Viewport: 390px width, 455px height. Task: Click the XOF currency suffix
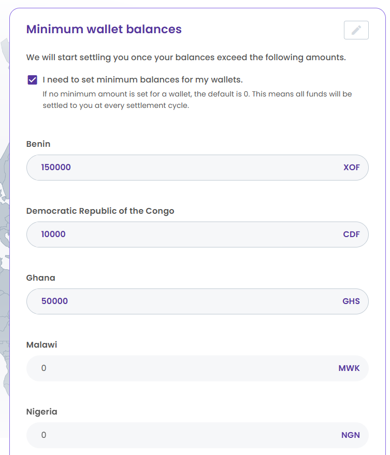352,168
